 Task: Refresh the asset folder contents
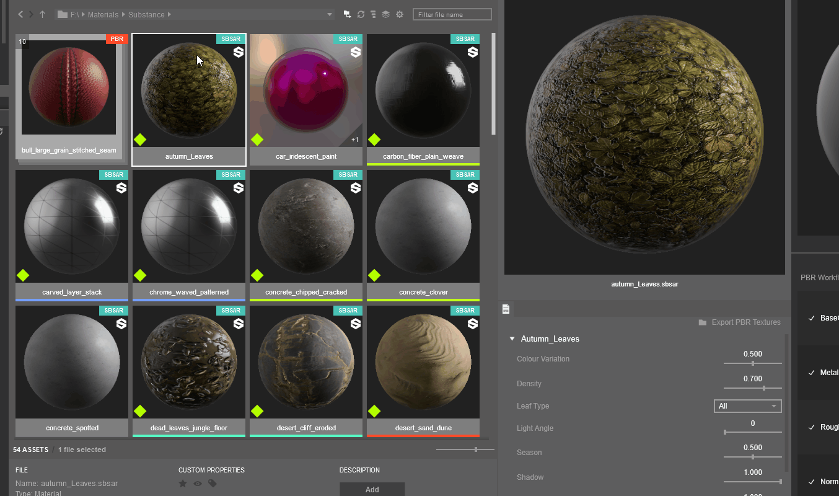tap(361, 14)
